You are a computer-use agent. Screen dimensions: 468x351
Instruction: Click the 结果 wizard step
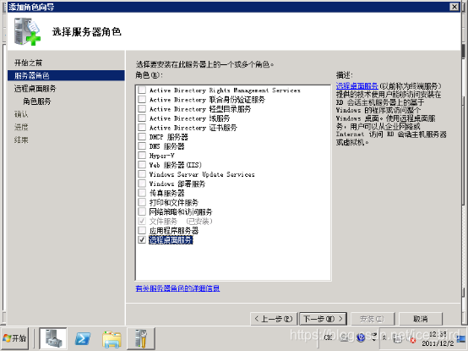pos(21,140)
